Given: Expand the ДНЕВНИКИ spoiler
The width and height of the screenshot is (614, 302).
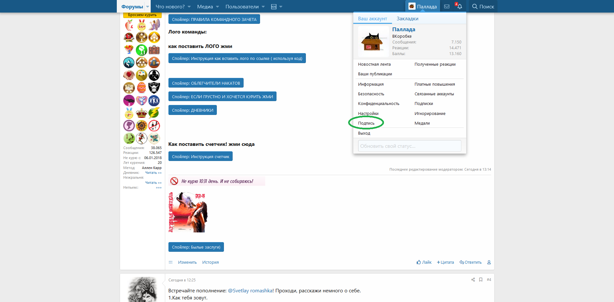Looking at the screenshot, I should (193, 110).
